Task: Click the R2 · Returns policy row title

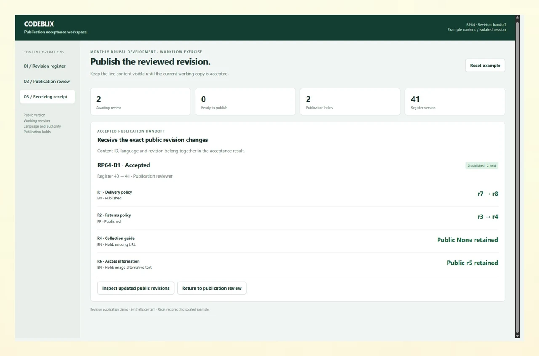Action: click(114, 215)
